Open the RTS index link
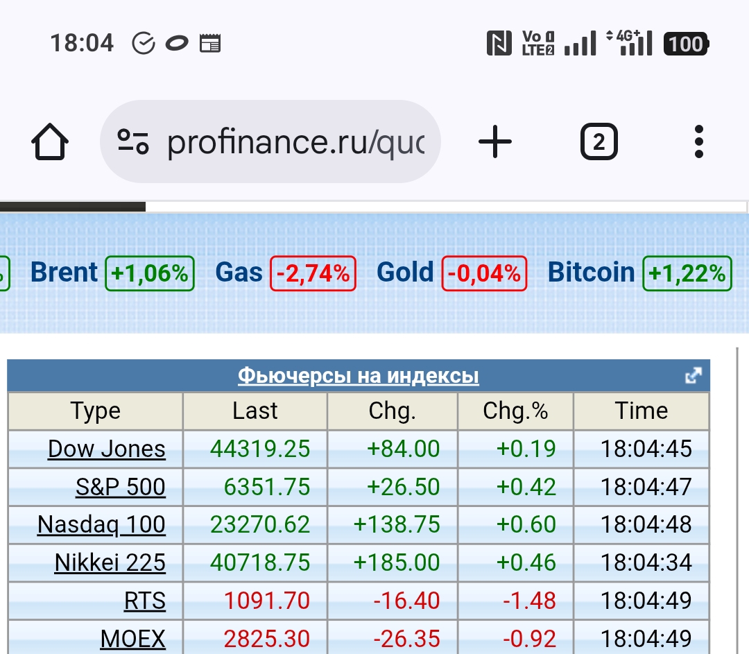The image size is (749, 654). click(145, 601)
